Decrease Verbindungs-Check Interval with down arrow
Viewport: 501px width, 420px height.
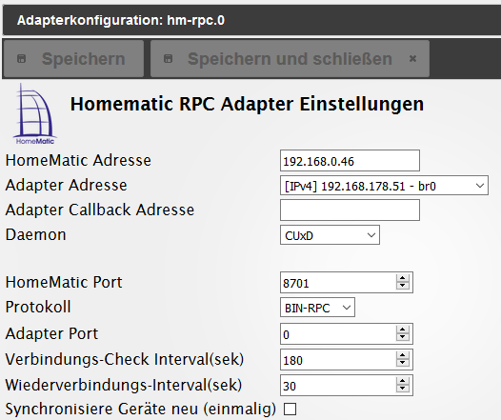[x=403, y=363]
